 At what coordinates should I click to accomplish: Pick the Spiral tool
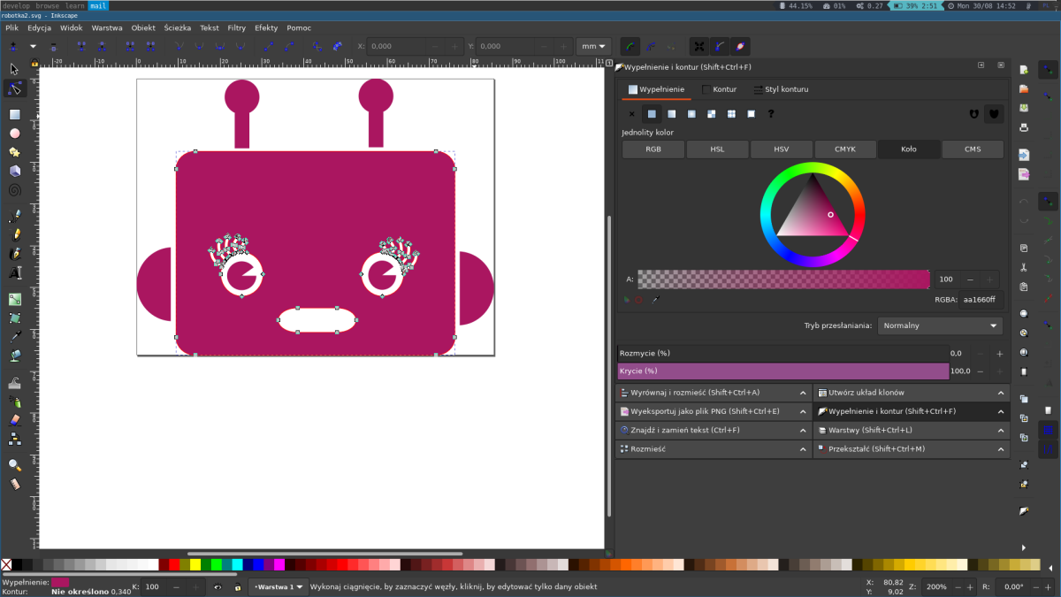tap(15, 189)
